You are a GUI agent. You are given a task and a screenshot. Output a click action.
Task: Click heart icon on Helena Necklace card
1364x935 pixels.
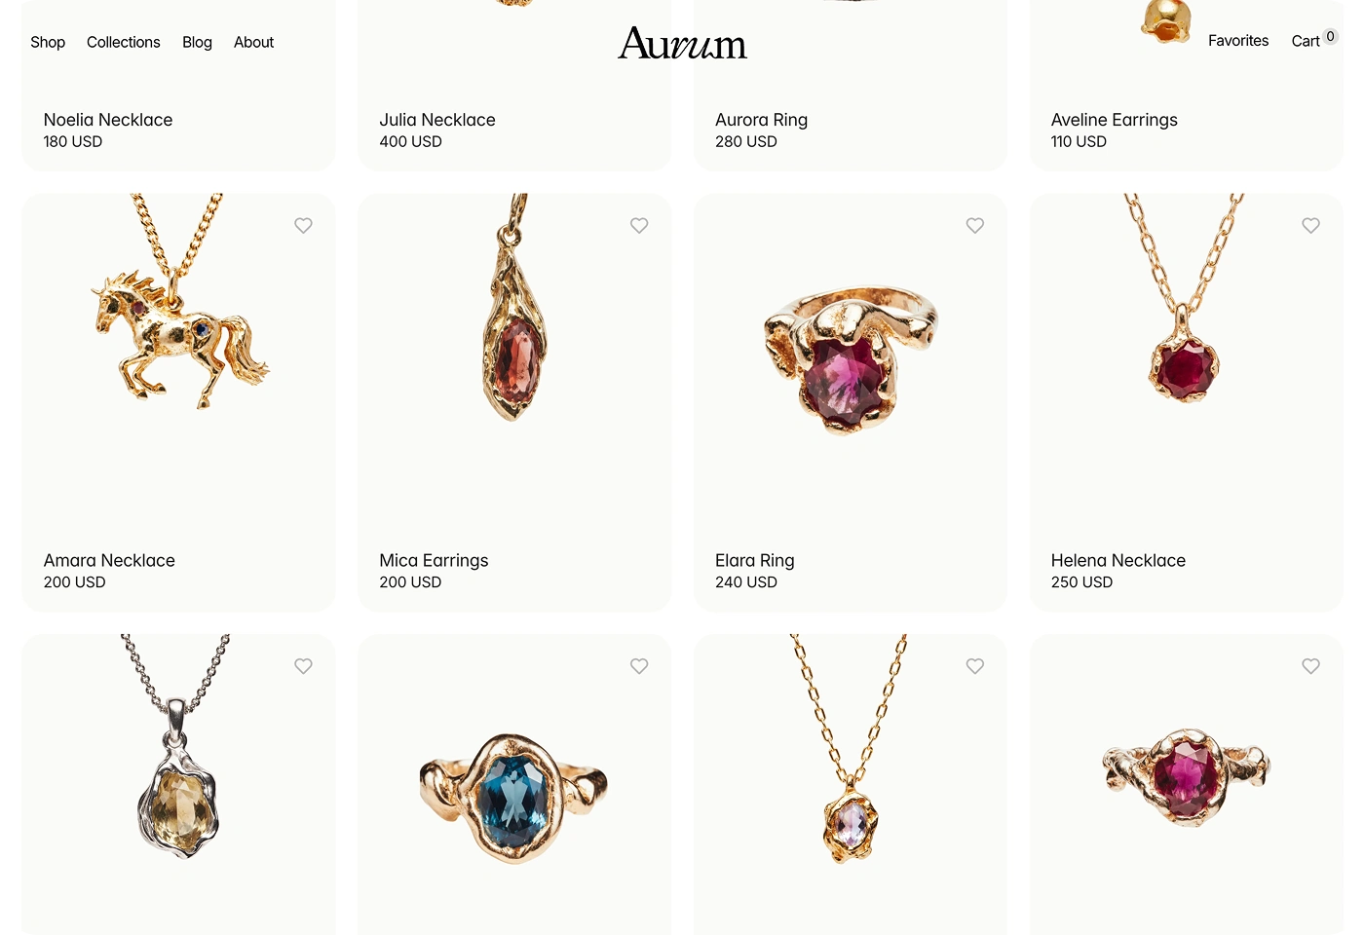(x=1311, y=225)
